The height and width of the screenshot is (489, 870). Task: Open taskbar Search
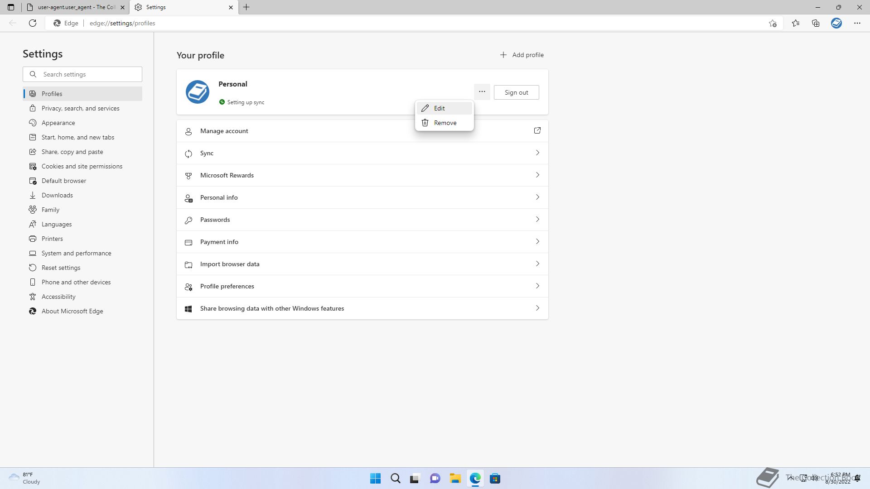pyautogui.click(x=395, y=479)
